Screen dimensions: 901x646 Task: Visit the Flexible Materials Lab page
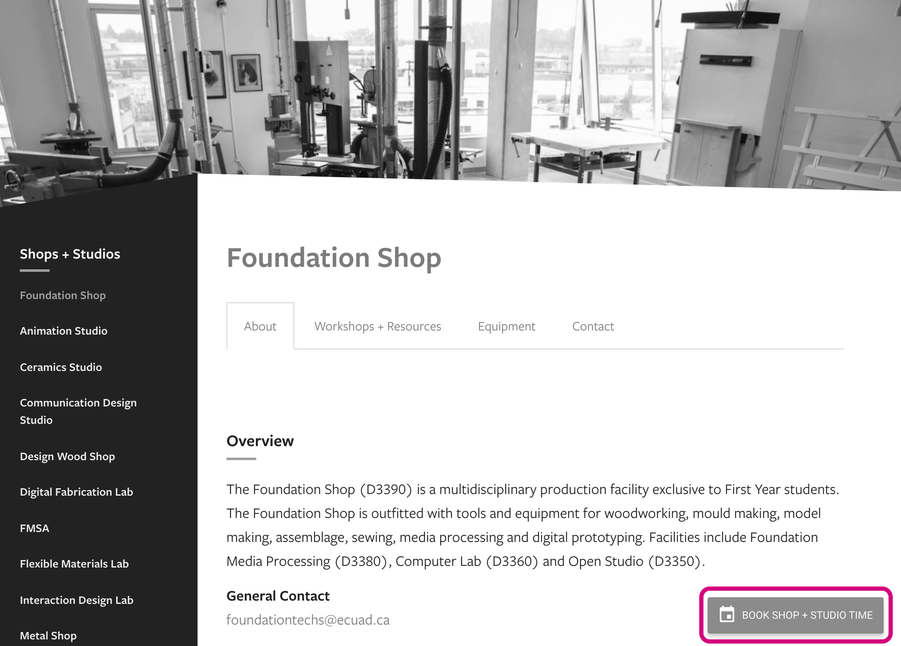pyautogui.click(x=74, y=564)
